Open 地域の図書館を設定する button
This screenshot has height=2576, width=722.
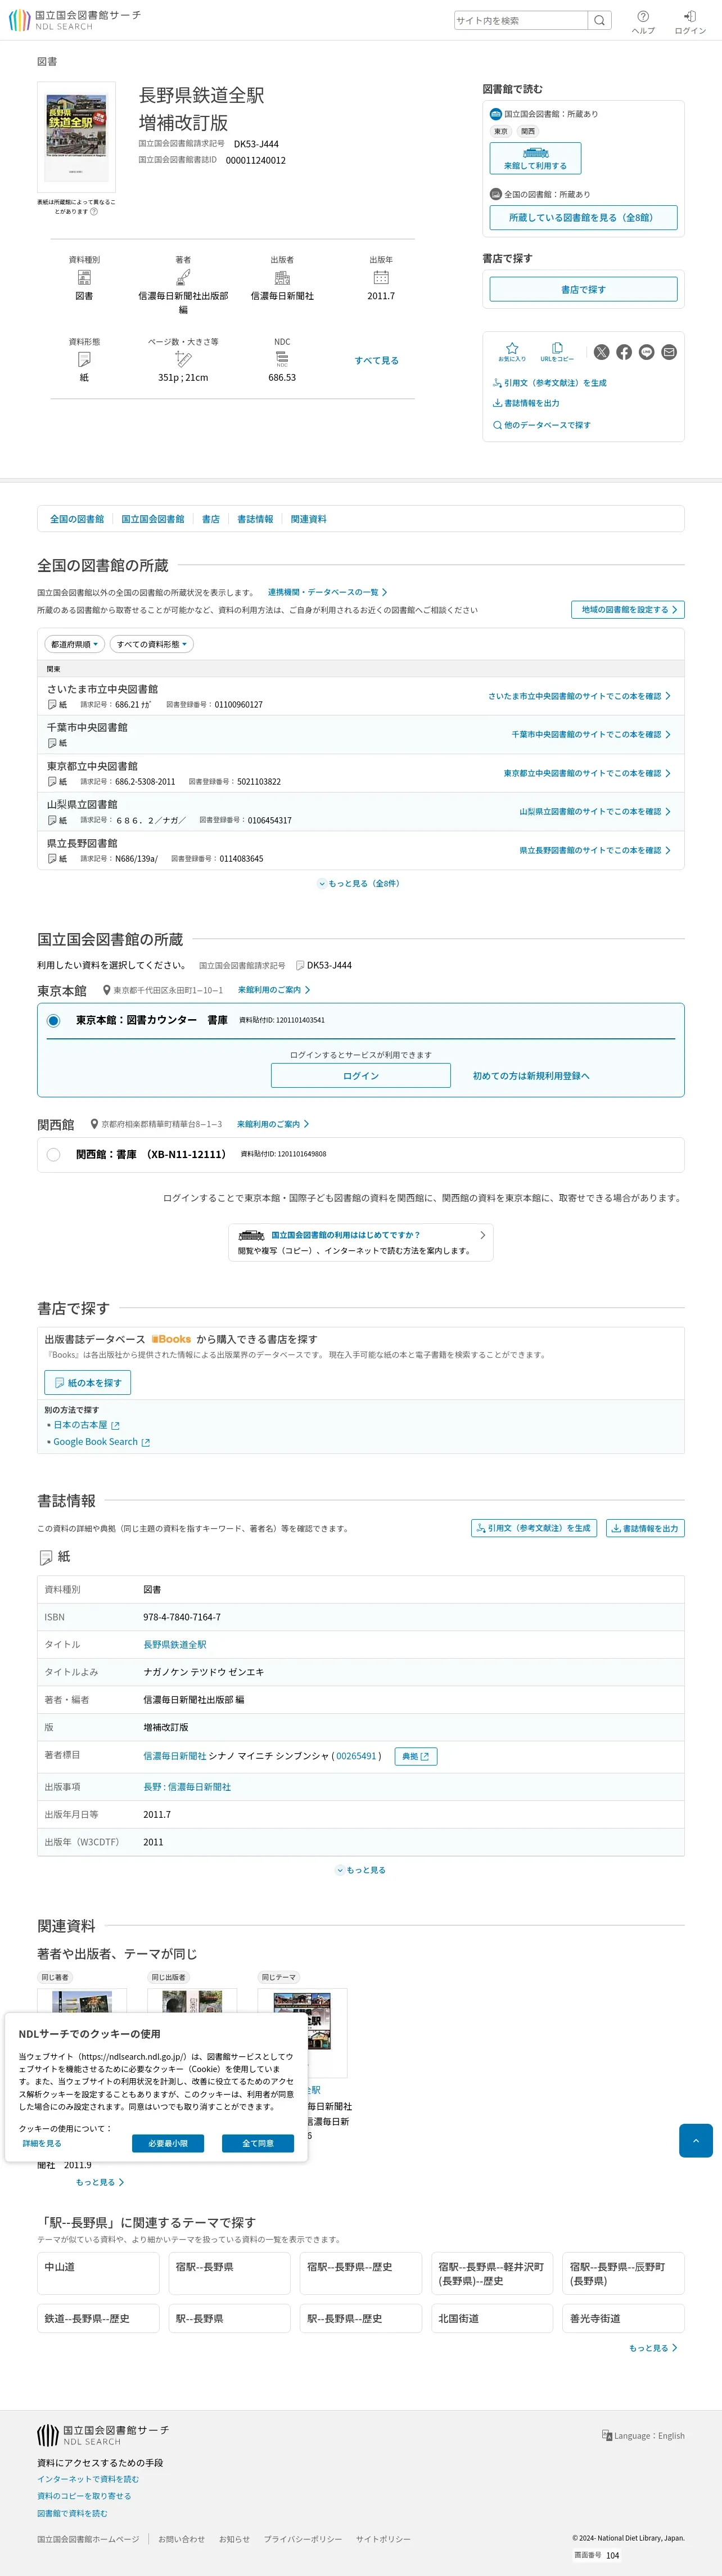click(628, 609)
